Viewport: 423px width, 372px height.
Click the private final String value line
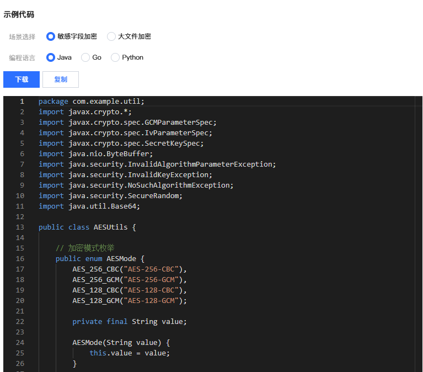click(130, 322)
